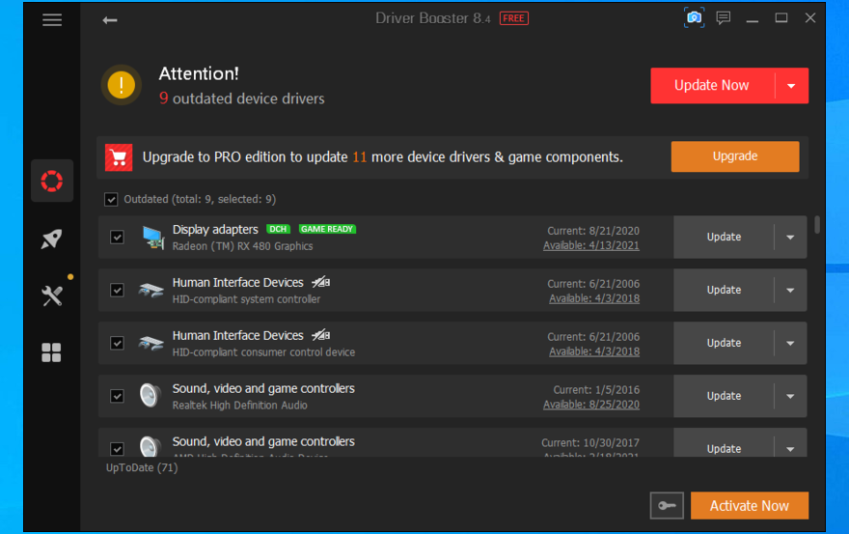The width and height of the screenshot is (849, 534).
Task: Open Update dropdown for HID system controller
Action: [x=790, y=290]
